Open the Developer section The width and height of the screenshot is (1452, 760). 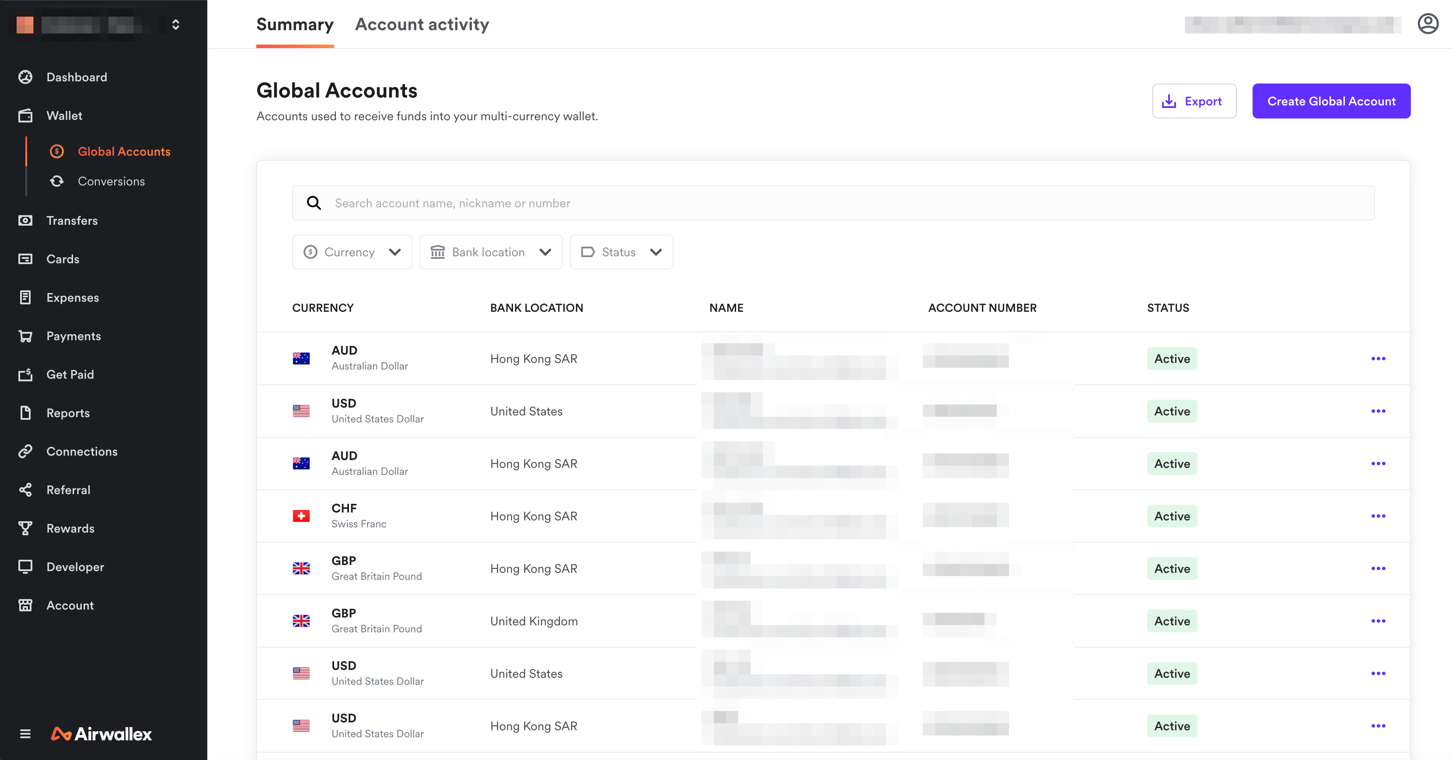(74, 566)
